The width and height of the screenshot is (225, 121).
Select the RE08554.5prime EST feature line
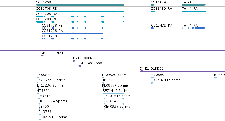pyautogui.click(x=113, y=88)
